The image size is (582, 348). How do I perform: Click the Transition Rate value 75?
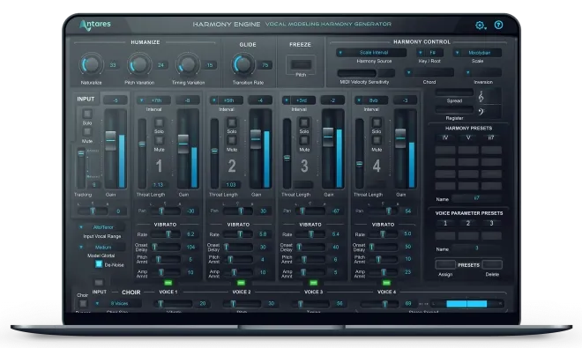(x=265, y=65)
